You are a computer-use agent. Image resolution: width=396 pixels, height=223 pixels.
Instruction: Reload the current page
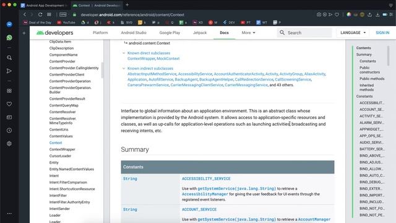tap(40, 15)
